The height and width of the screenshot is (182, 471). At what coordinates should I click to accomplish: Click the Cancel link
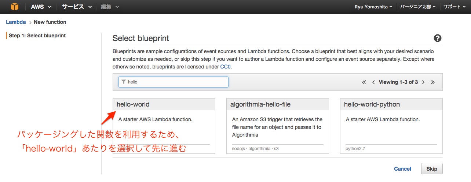[402, 169]
